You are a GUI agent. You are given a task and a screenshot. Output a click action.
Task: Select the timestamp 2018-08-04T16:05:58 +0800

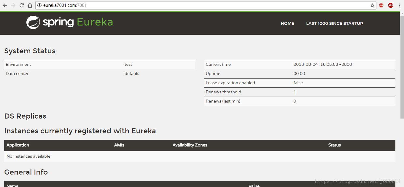[323, 64]
